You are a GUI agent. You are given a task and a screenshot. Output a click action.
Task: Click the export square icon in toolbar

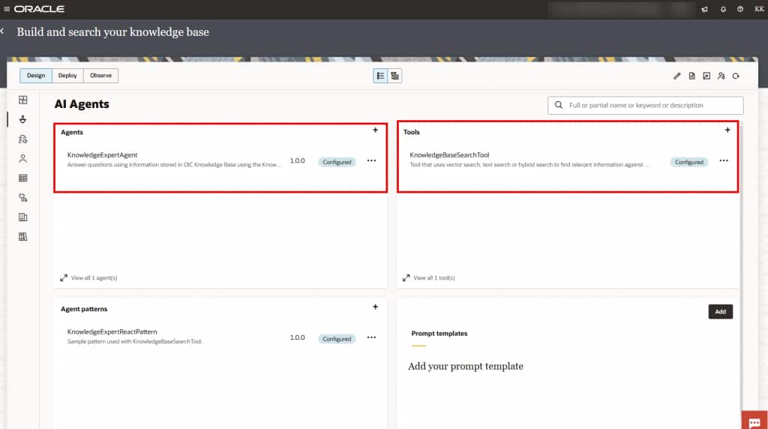point(706,76)
